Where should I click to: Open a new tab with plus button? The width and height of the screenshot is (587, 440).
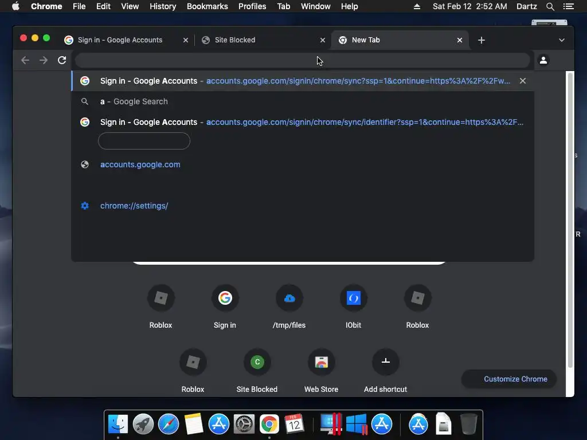pyautogui.click(x=482, y=40)
